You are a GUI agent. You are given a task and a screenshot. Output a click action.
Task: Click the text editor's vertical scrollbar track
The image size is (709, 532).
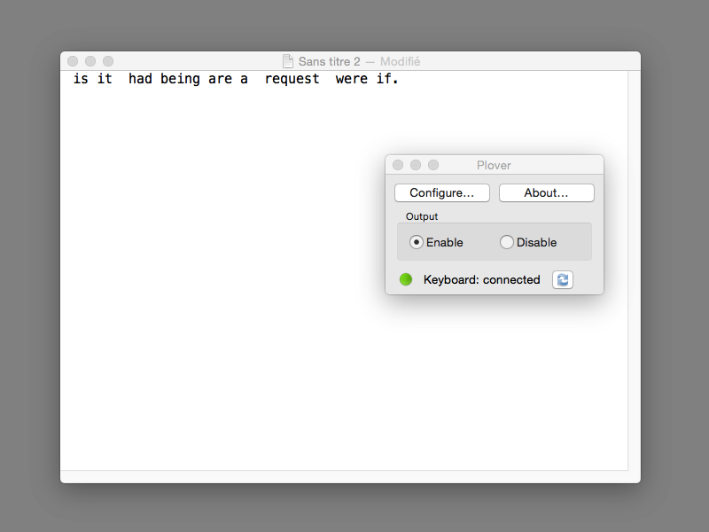(634, 270)
